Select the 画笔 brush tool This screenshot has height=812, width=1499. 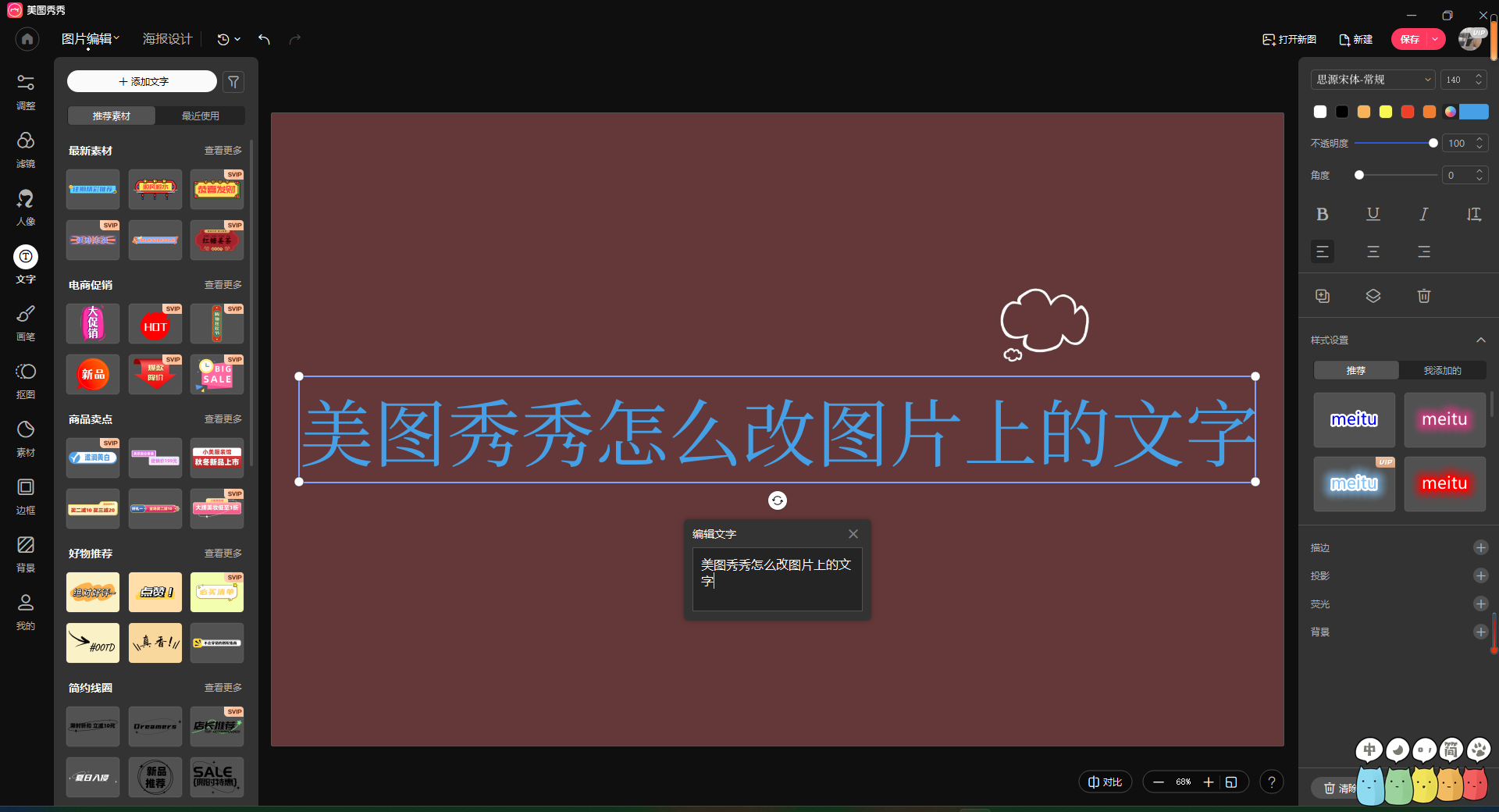[x=26, y=322]
